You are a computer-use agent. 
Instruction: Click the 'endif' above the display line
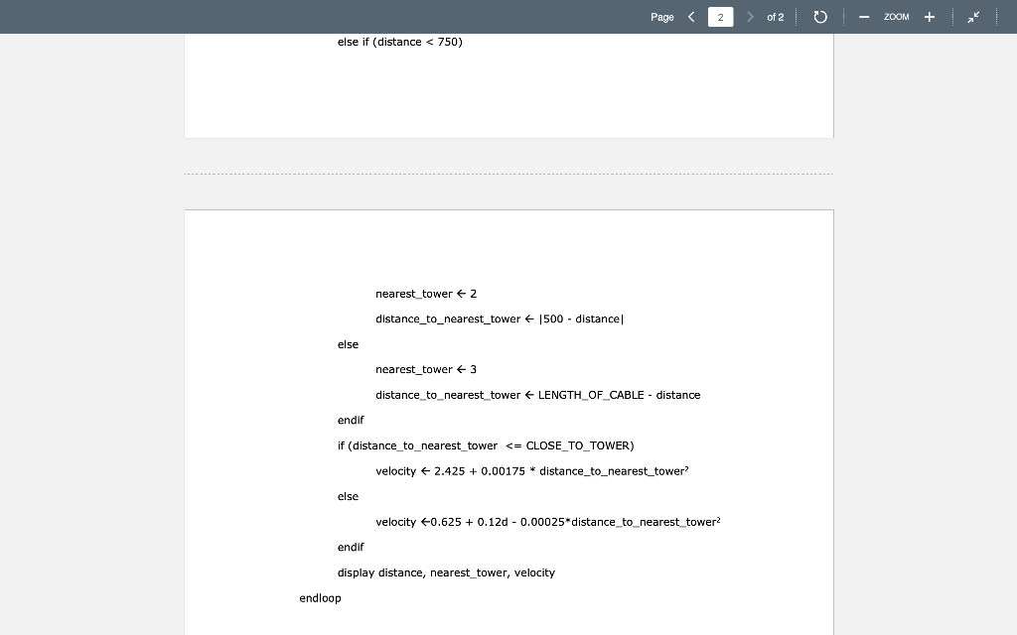(x=351, y=547)
